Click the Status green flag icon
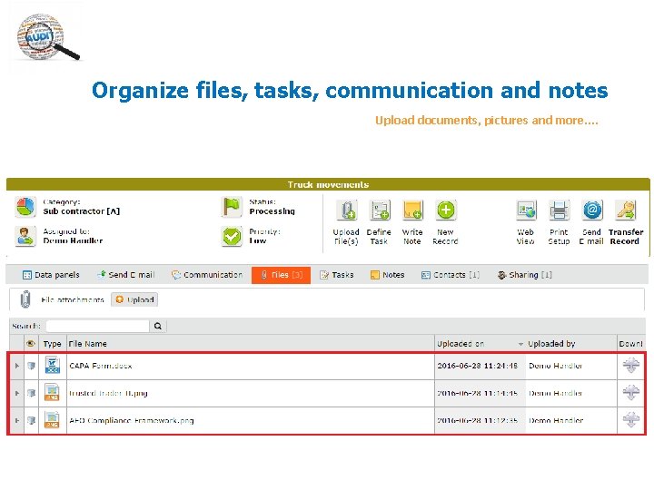Viewport: 654px width, 490px height. pyautogui.click(x=232, y=207)
